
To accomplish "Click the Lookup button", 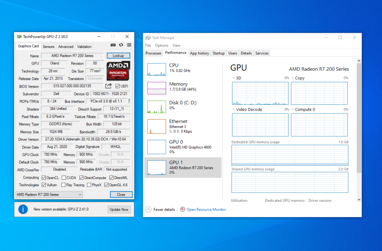I will (118, 56).
